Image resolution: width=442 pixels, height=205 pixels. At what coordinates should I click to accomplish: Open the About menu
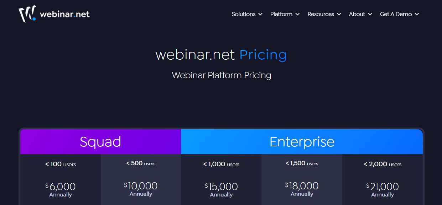point(357,14)
